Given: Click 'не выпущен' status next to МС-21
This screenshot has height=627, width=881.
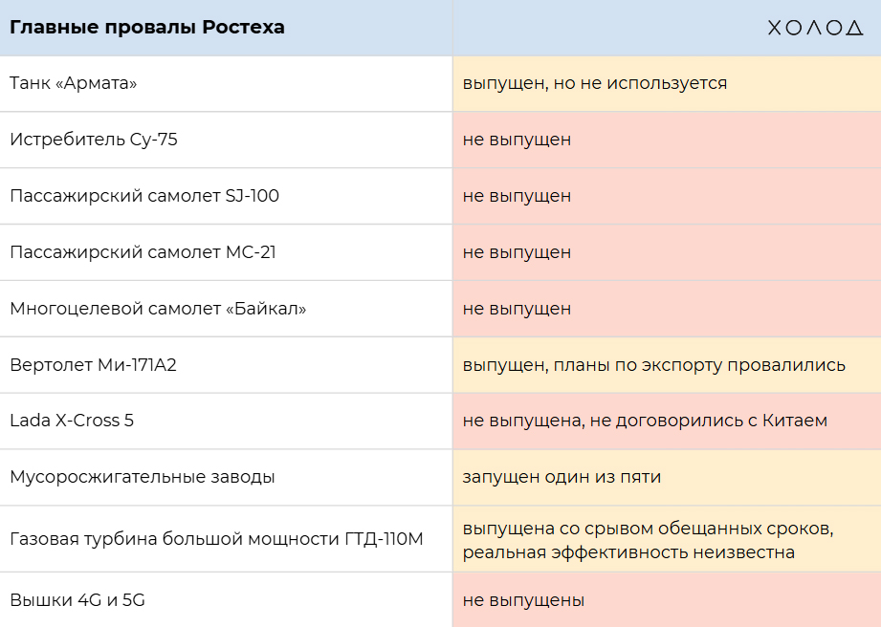Looking at the screenshot, I should tap(517, 252).
